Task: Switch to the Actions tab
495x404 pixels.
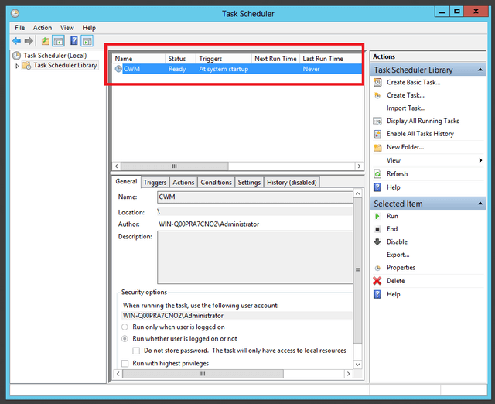Action: coord(183,183)
